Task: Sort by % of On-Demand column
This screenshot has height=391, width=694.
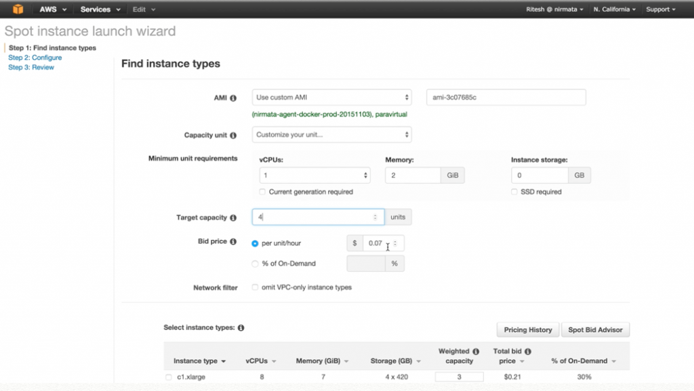Action: point(584,361)
